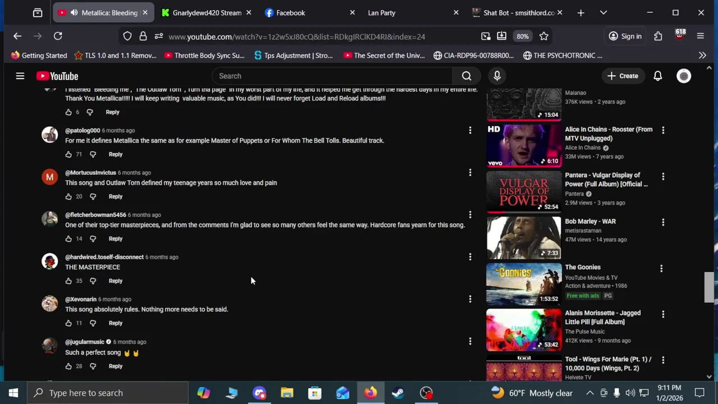
Task: Sign in to the Firefox account
Action: coord(625,36)
